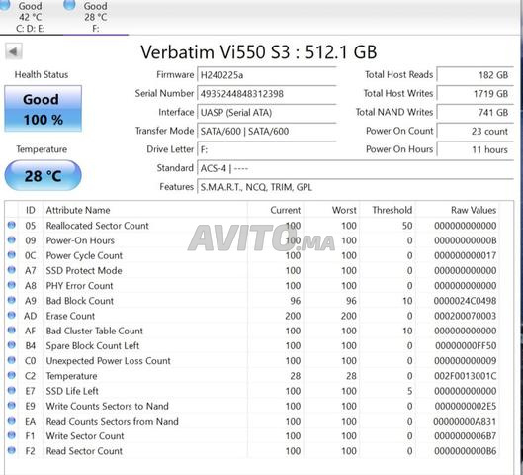Click status icon for Power-On Hours row

click(11, 240)
